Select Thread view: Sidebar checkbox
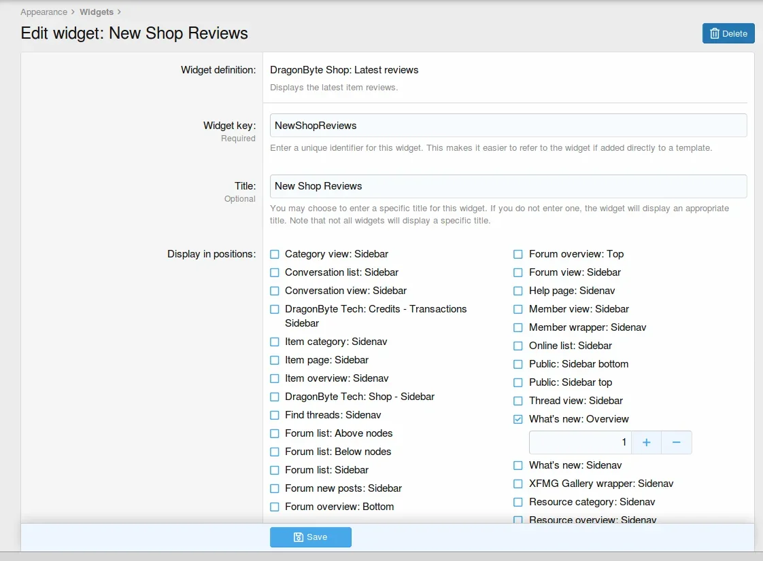 pos(518,401)
